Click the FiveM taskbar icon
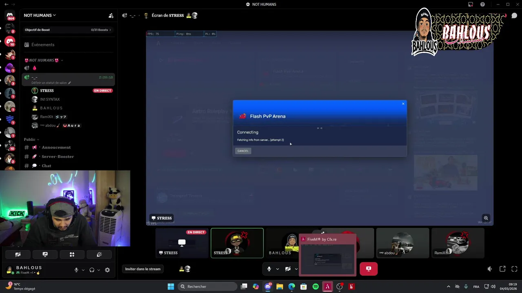Screen dimensions: 522x293 pyautogui.click(x=327, y=286)
